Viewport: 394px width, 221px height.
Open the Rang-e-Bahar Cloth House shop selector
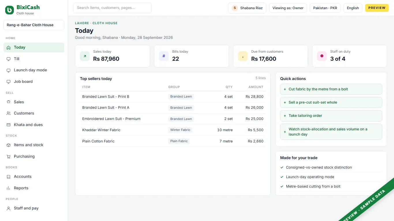click(x=34, y=25)
